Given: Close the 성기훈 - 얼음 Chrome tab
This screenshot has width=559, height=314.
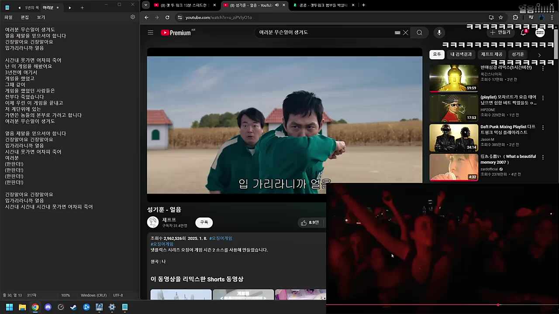Looking at the screenshot, I should [284, 5].
